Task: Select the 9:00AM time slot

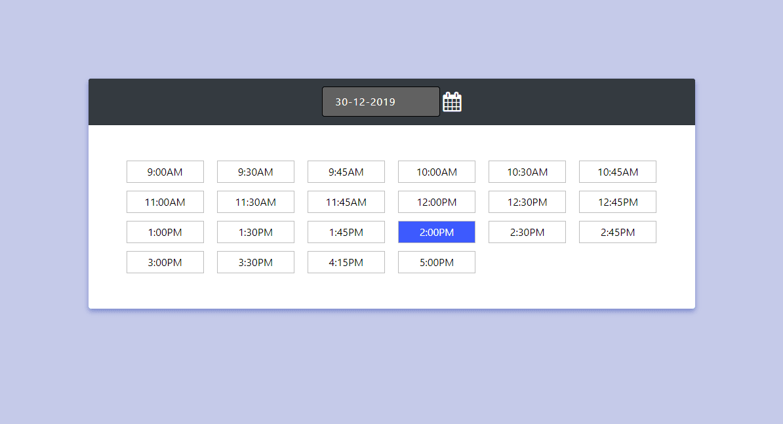Action: [165, 172]
